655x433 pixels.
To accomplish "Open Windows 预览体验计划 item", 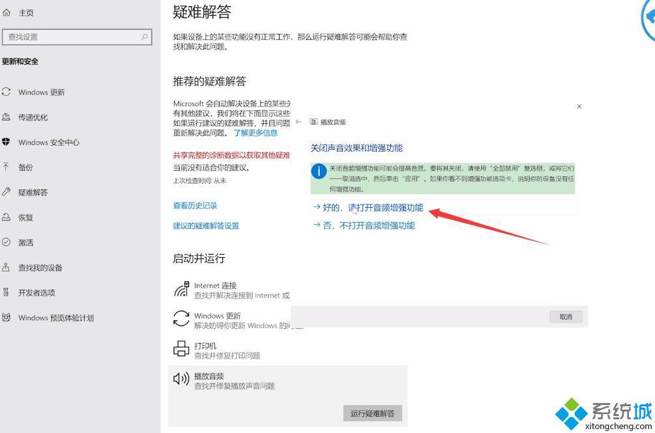I will pyautogui.click(x=55, y=318).
